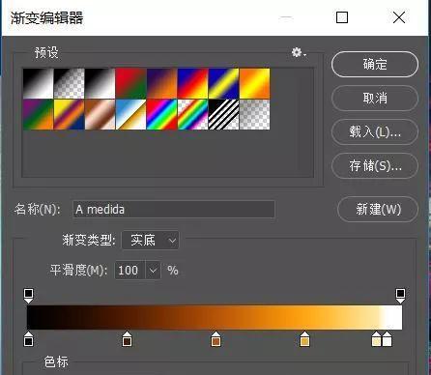Click 确定 to confirm gradient

coord(375,64)
